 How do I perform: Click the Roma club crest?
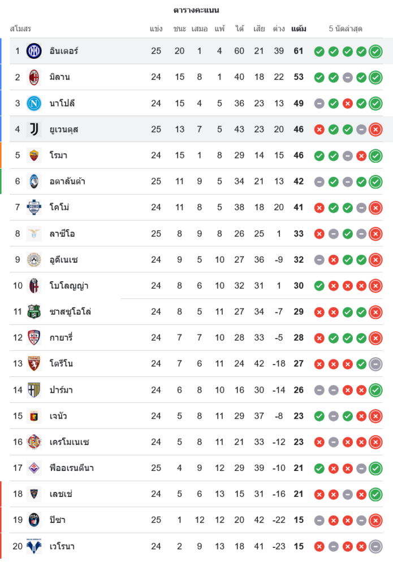[34, 155]
